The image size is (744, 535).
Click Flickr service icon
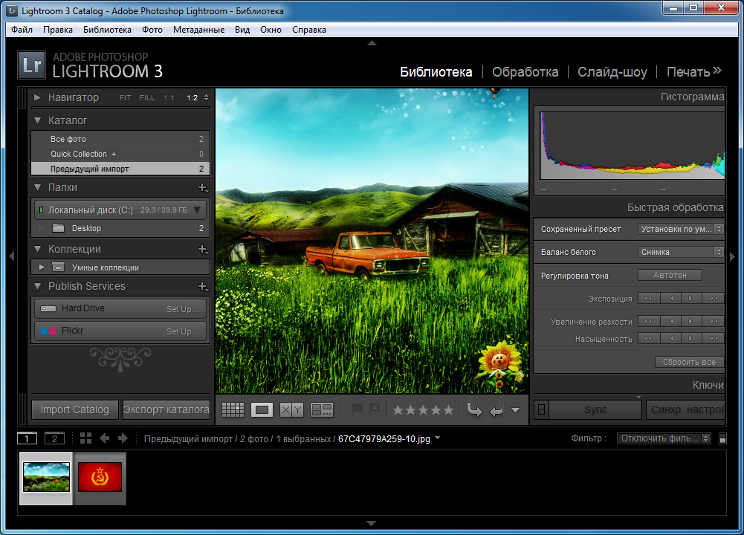coord(48,331)
